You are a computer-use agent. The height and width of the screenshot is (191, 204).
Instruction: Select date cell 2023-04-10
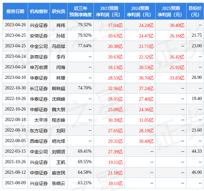click(x=15, y=78)
